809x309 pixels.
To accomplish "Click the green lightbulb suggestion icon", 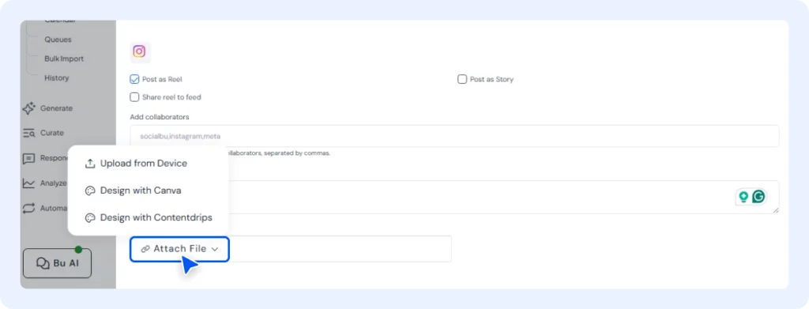I will point(743,197).
